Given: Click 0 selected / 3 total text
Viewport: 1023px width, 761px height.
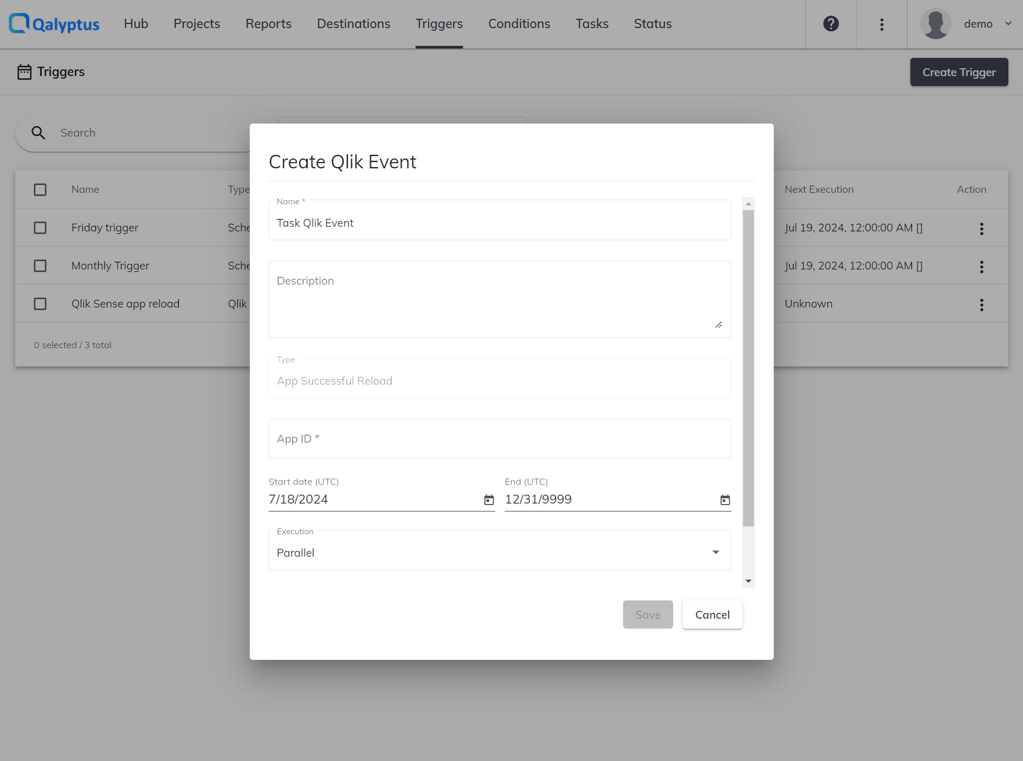Looking at the screenshot, I should coord(73,345).
